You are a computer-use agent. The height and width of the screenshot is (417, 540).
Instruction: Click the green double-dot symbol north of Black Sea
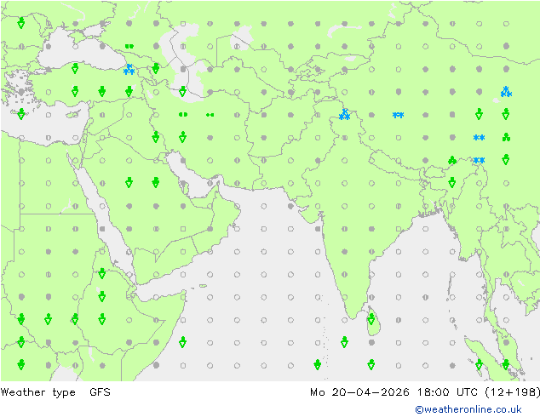pyautogui.click(x=129, y=46)
